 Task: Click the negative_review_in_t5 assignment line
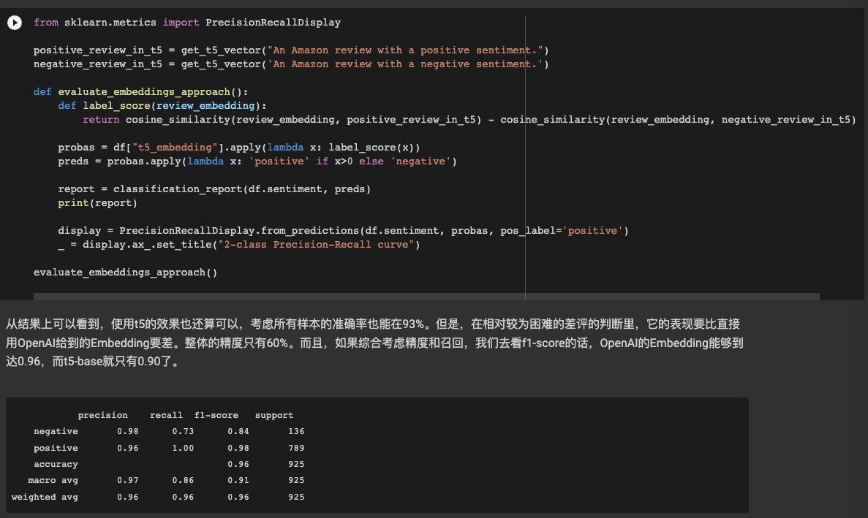[x=291, y=64]
